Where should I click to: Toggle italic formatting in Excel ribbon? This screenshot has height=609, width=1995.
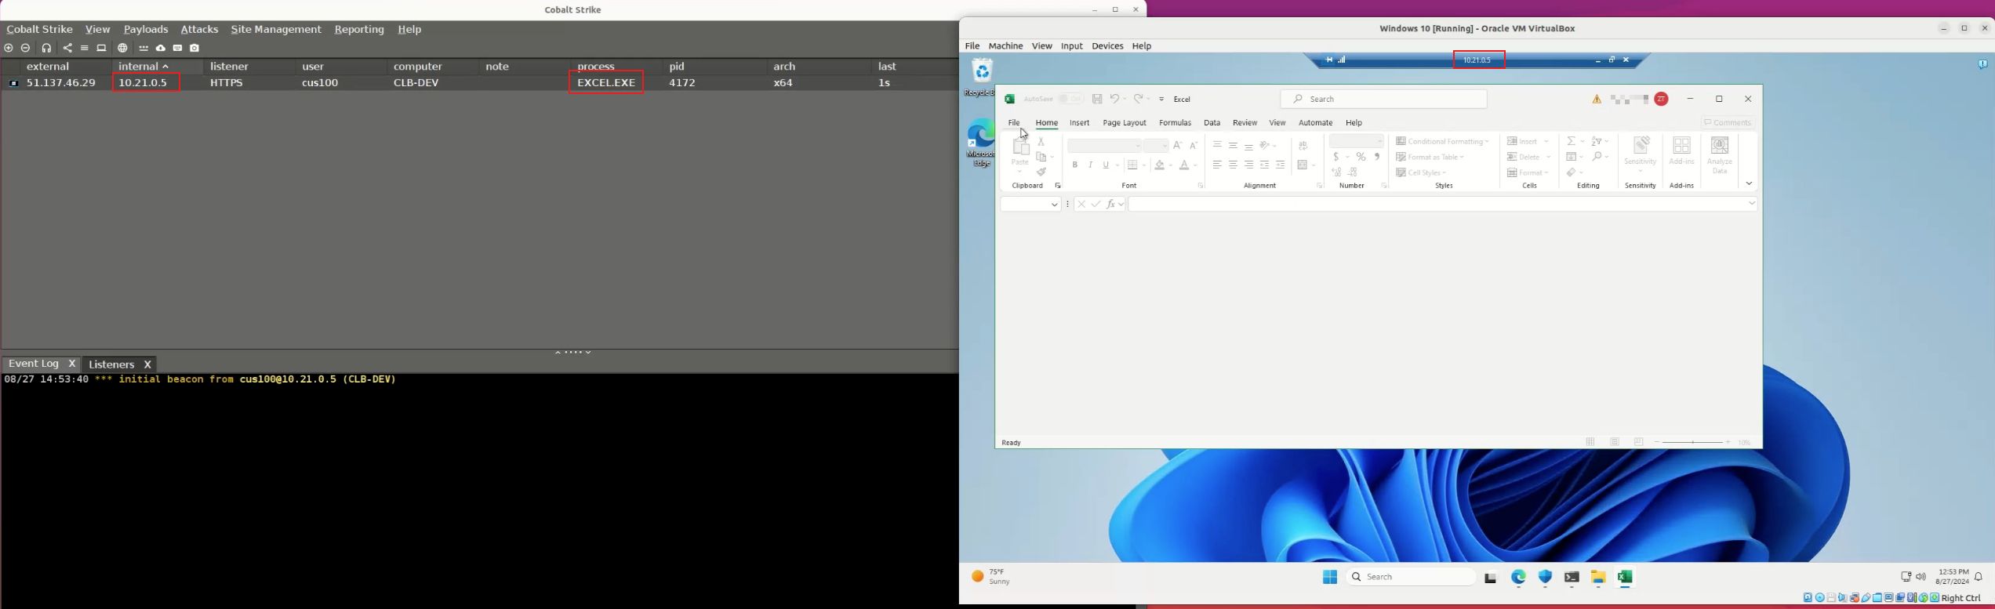pyautogui.click(x=1090, y=165)
